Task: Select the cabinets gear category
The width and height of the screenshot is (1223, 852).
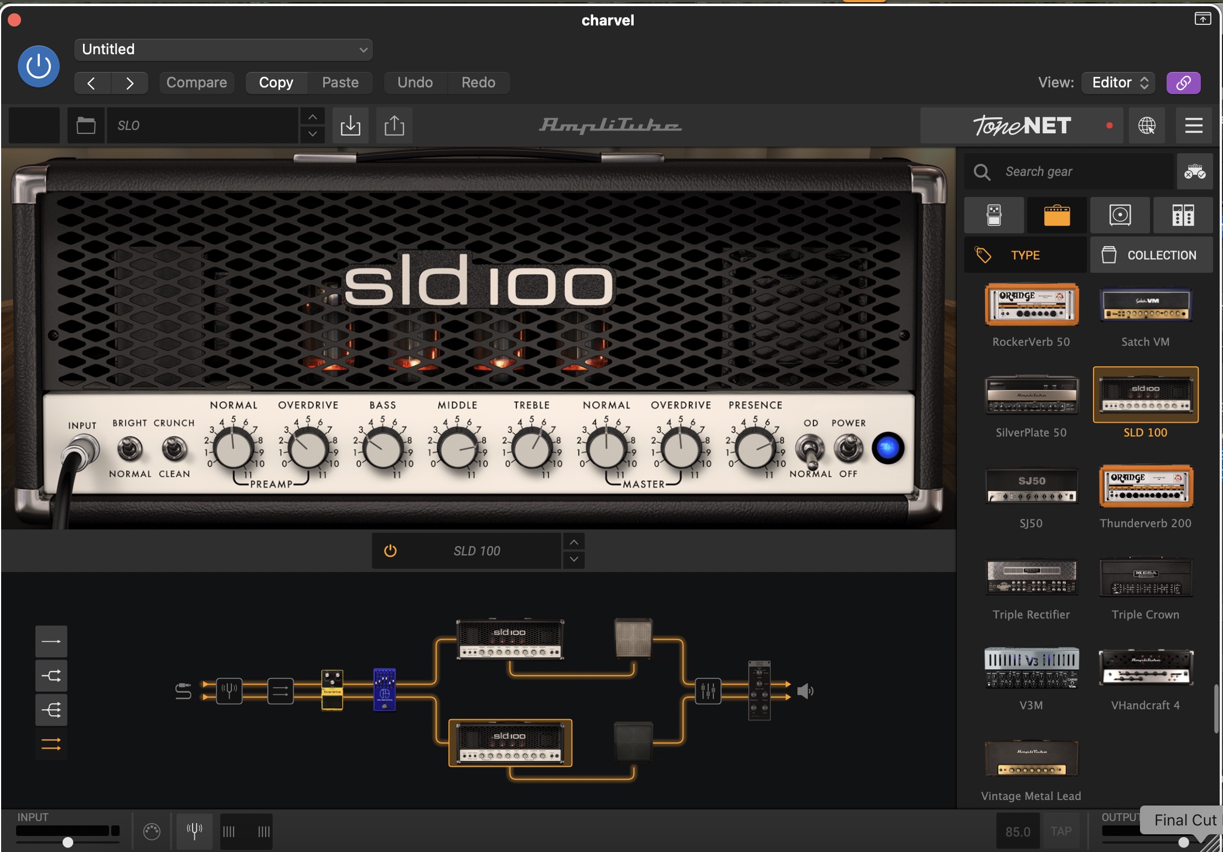Action: tap(1120, 215)
